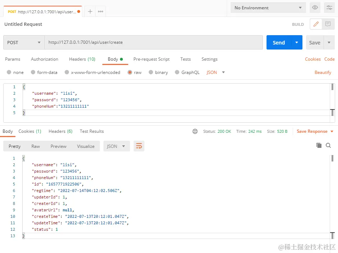
Task: Select the pencil build mode icon
Action: click(x=316, y=24)
